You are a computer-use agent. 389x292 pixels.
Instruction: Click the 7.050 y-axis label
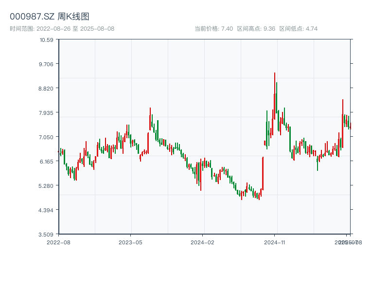coord(46,137)
